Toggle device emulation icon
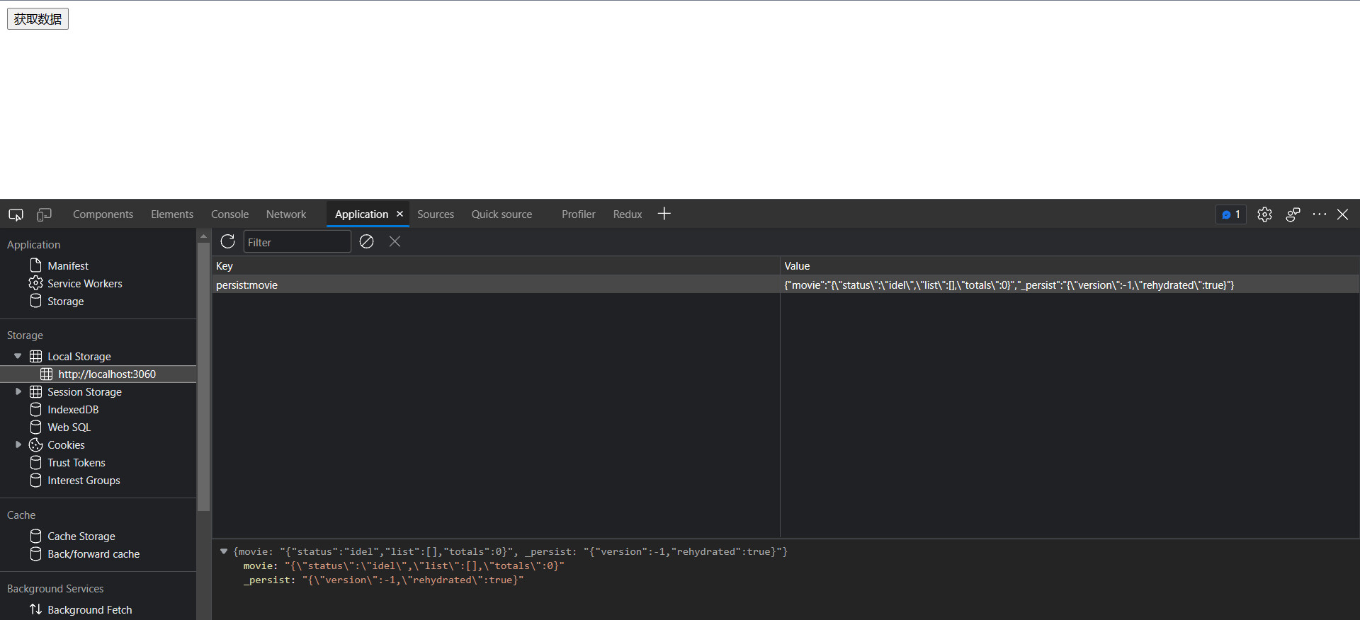This screenshot has width=1360, height=620. click(44, 214)
